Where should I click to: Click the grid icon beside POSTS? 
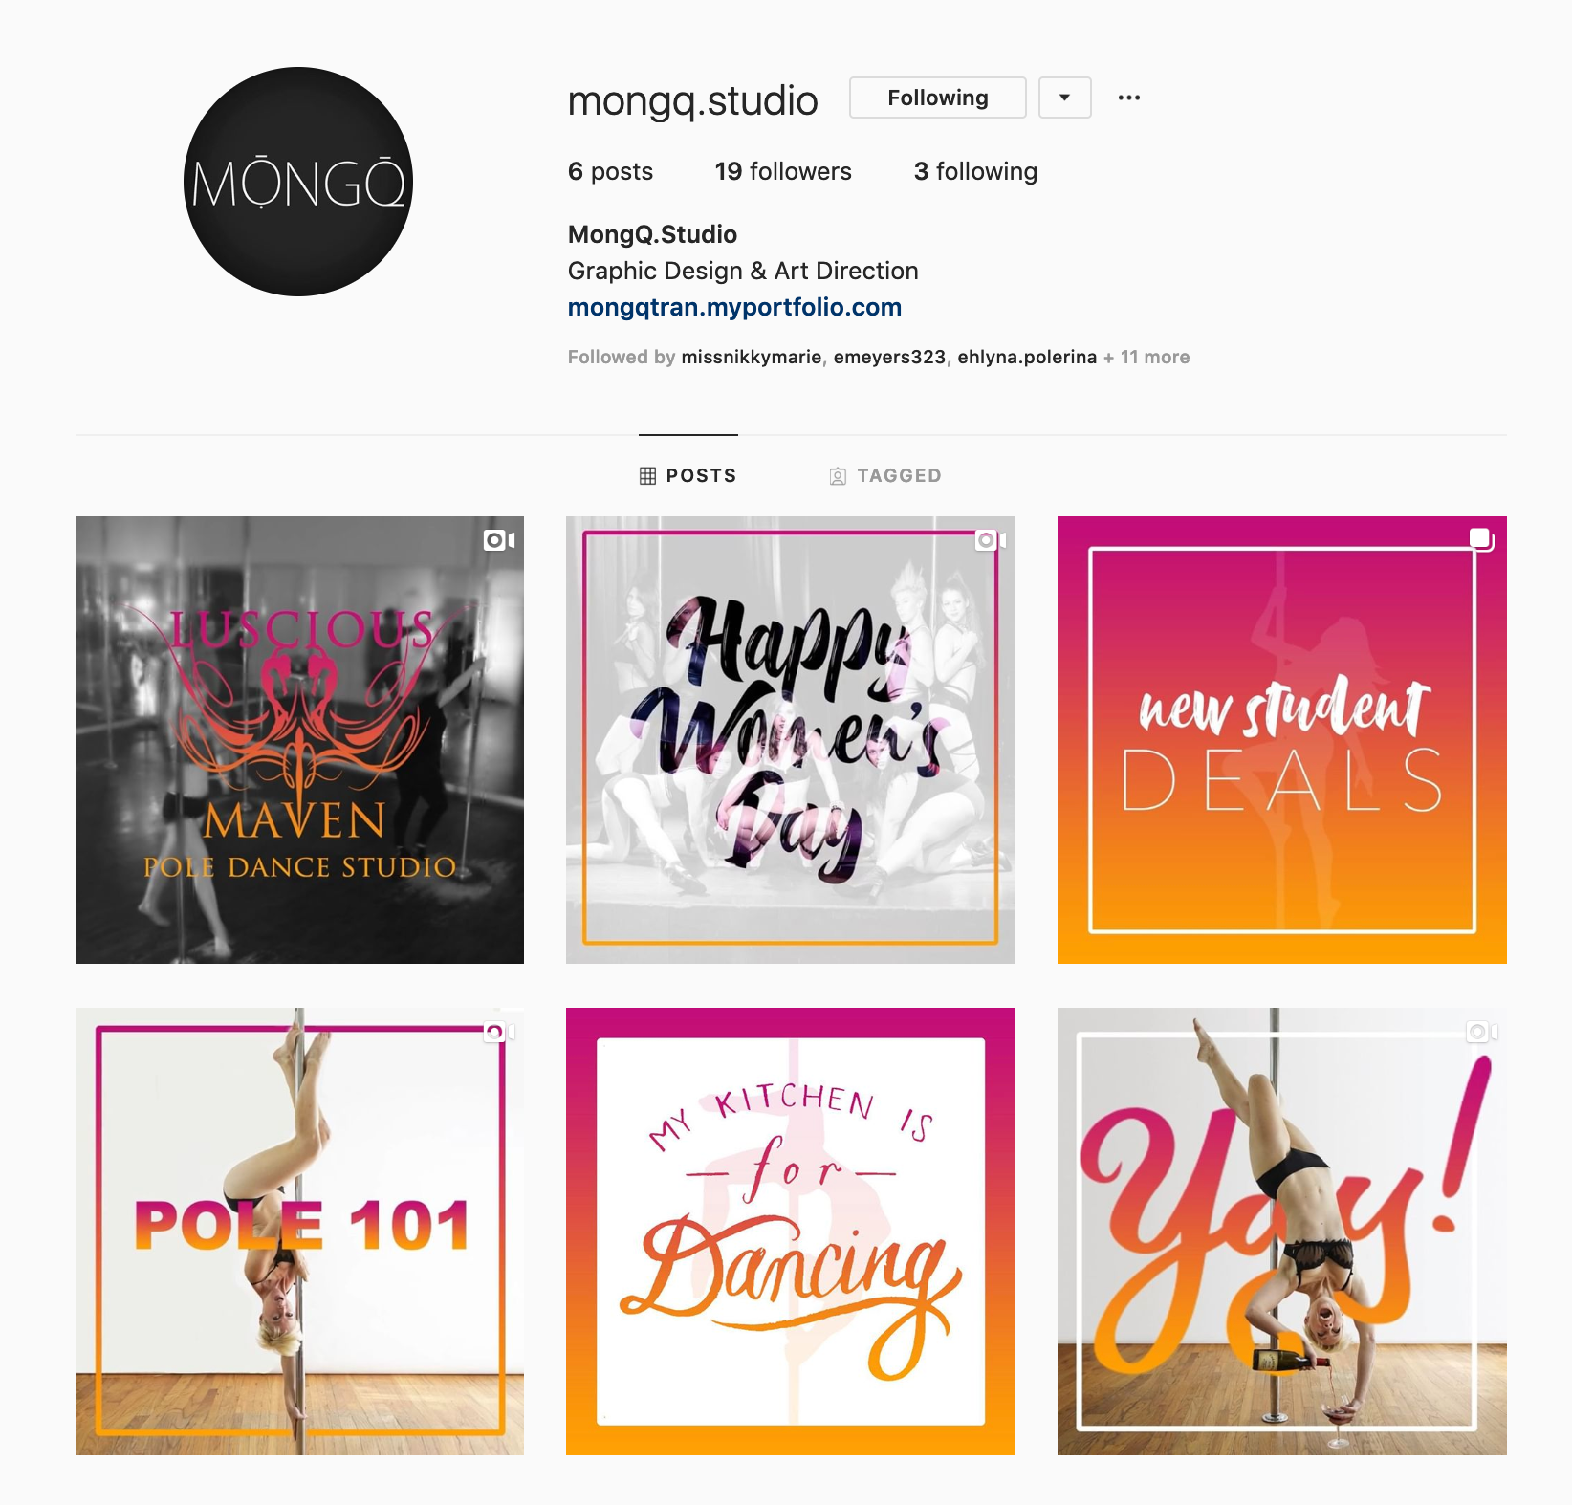647,475
